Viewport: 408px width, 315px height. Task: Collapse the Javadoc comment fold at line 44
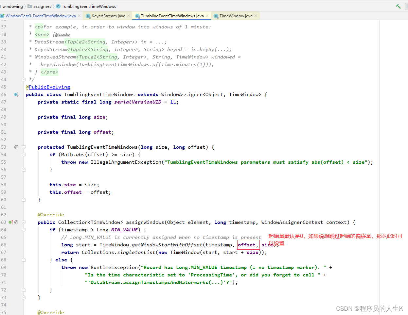(24, 79)
